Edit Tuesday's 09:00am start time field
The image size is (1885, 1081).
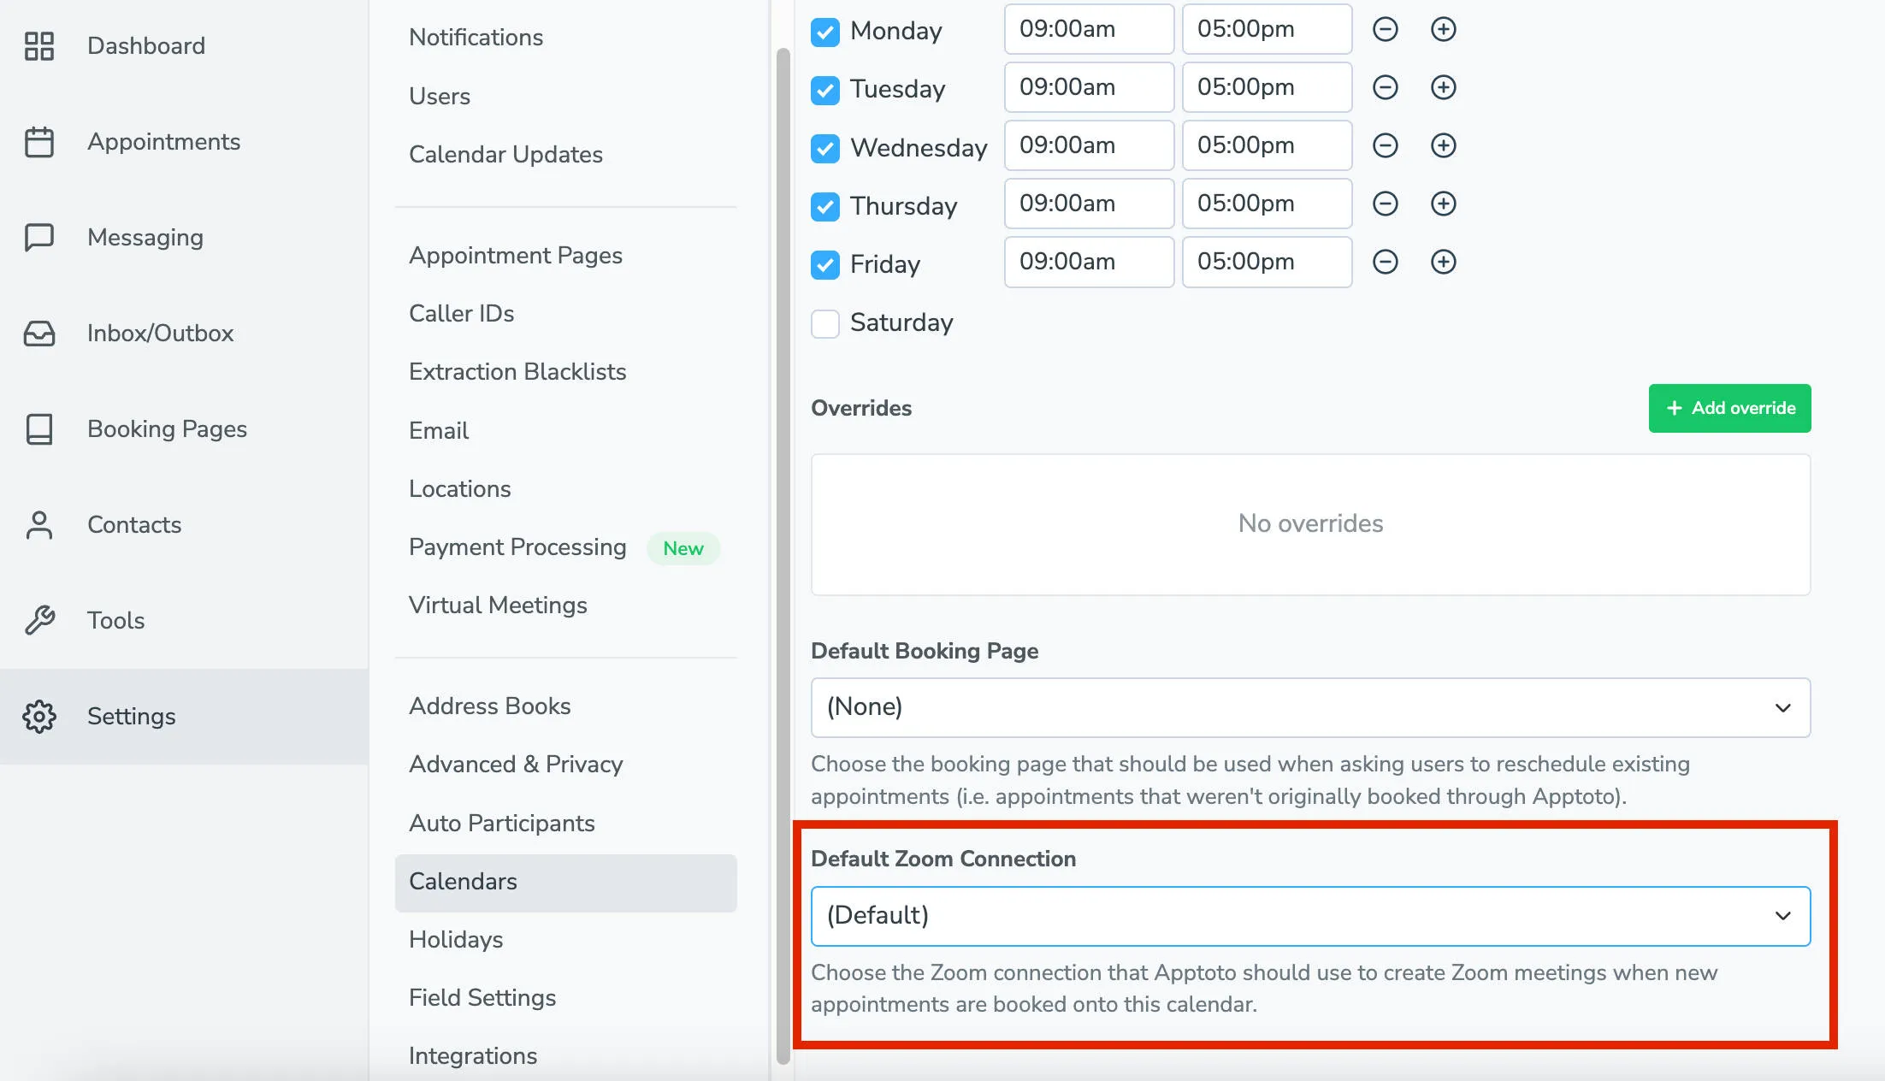1089,87
